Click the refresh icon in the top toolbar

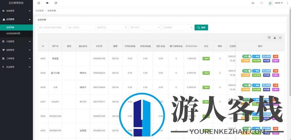56,3
